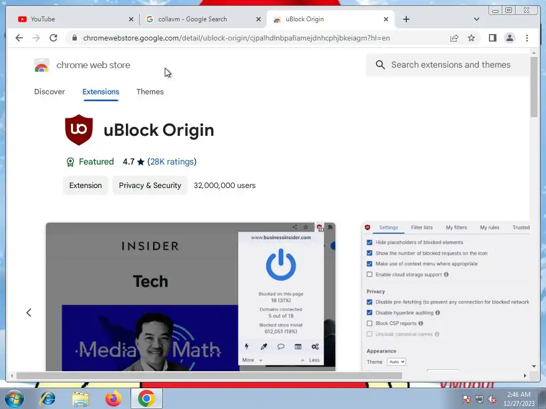546x409 pixels.
Task: Select the My rules tab
Action: (489, 227)
